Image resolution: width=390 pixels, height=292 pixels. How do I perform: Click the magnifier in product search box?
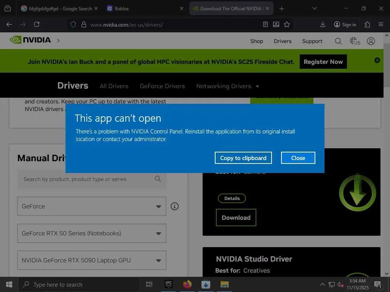coord(158,179)
